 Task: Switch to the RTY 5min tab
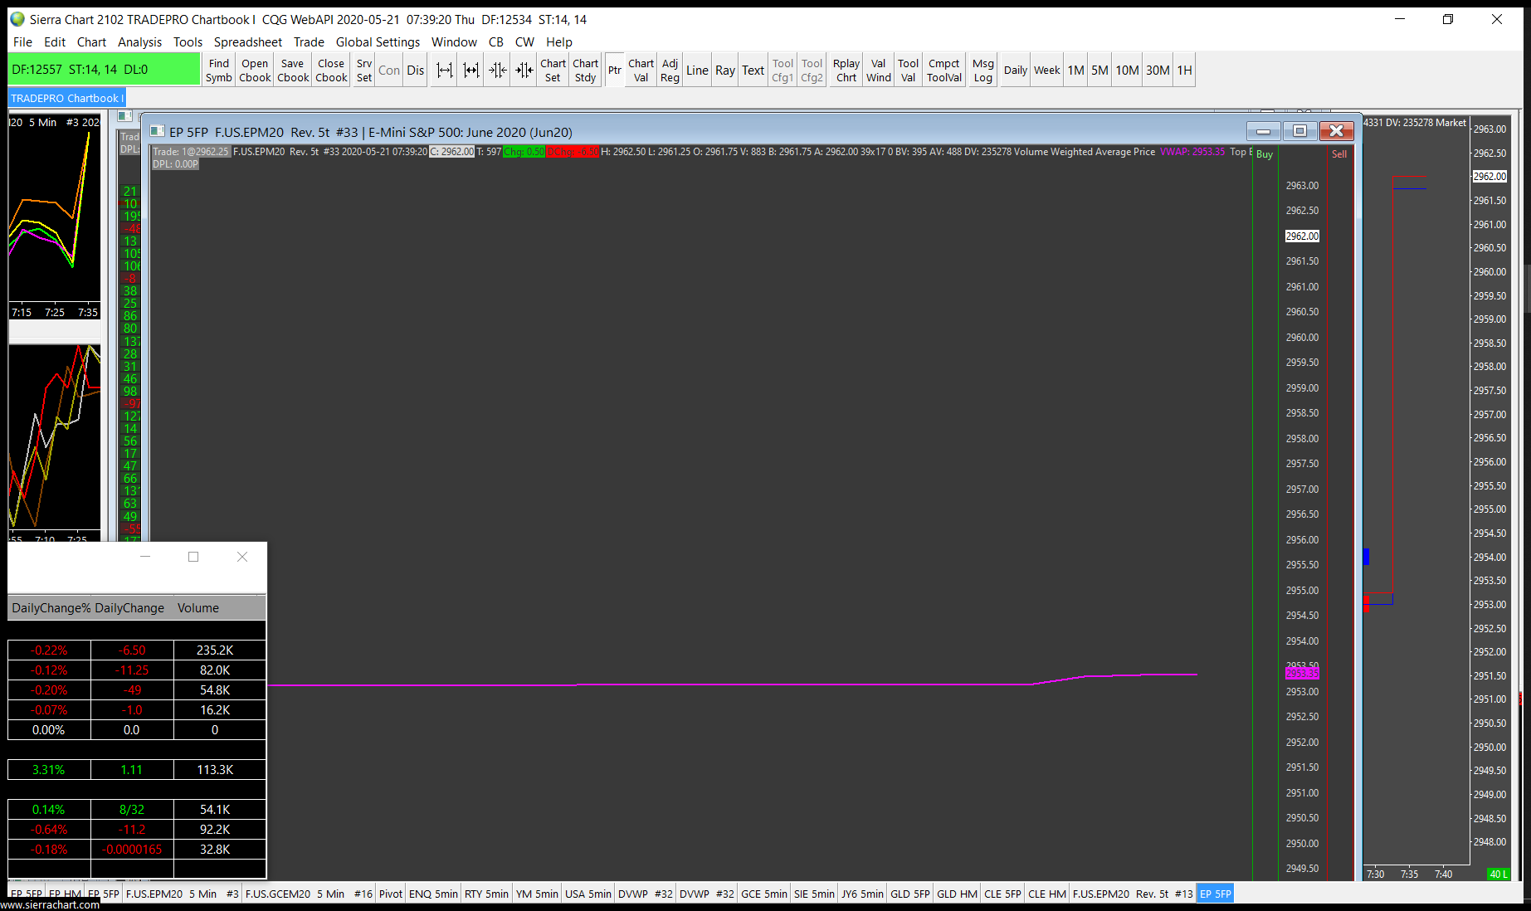pos(486,894)
